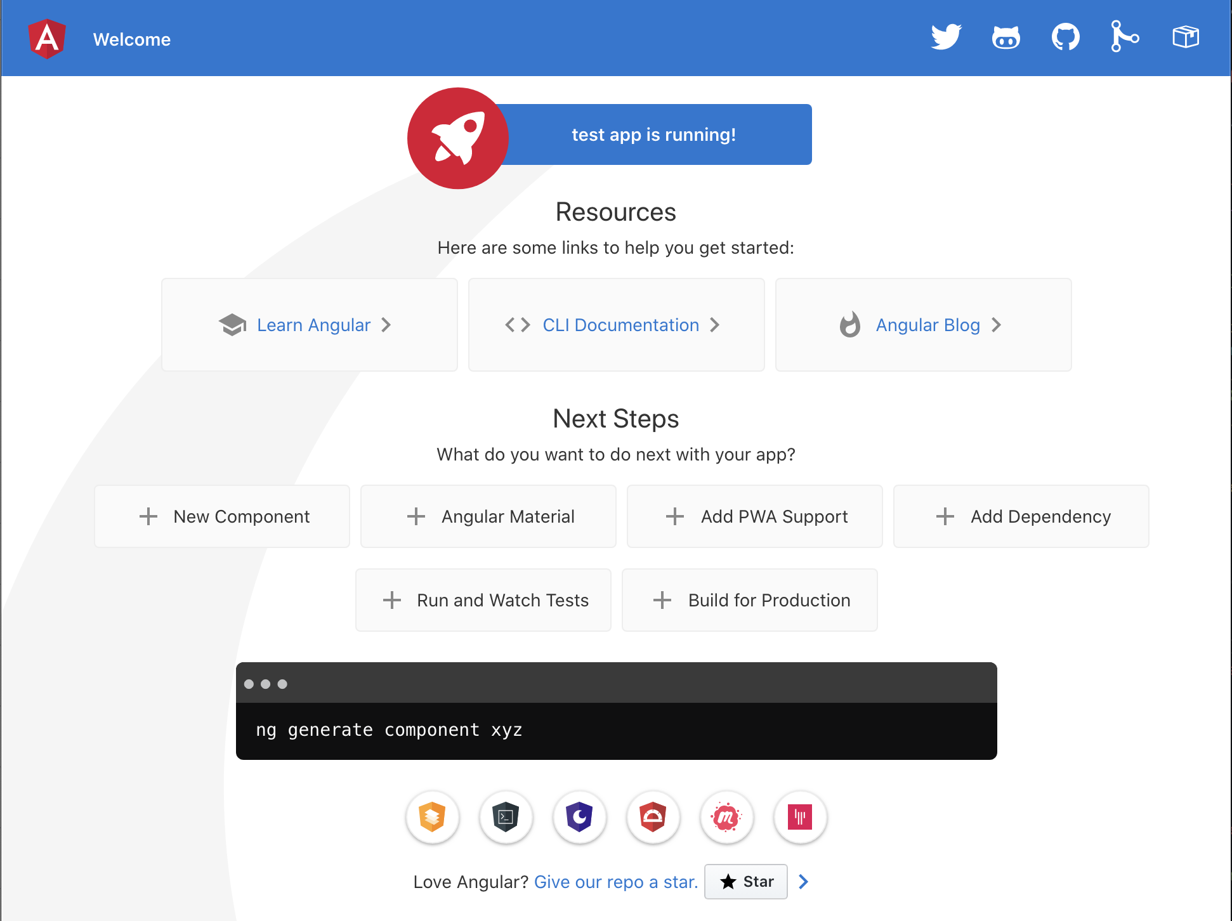Click the Twitter bird icon in header
This screenshot has height=921, width=1232.
click(946, 37)
